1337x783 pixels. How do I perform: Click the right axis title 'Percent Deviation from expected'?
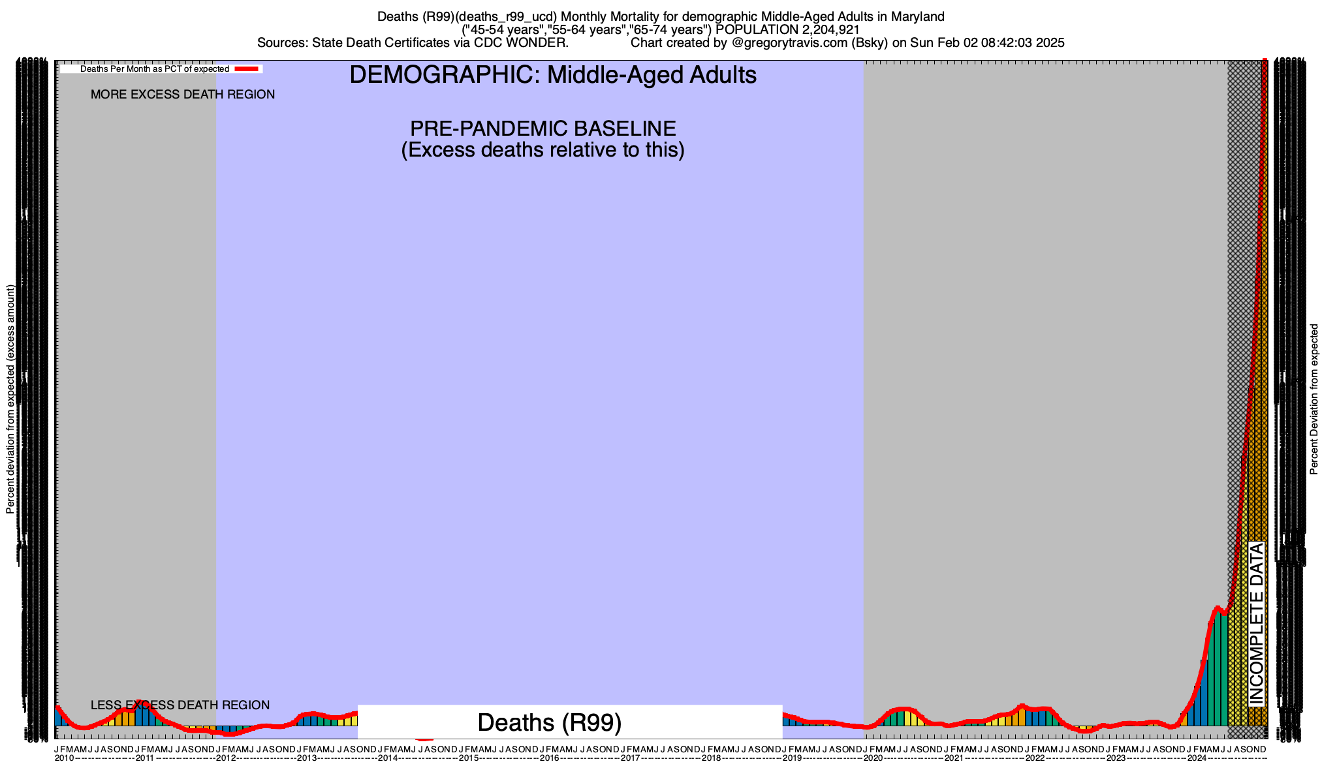1314,399
